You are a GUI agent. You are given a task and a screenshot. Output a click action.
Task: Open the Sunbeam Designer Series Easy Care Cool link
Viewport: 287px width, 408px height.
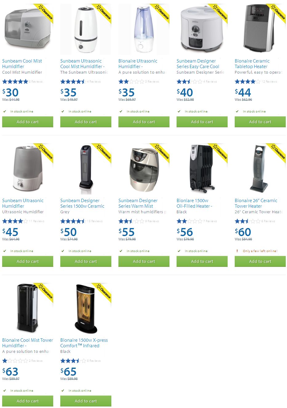point(198,64)
